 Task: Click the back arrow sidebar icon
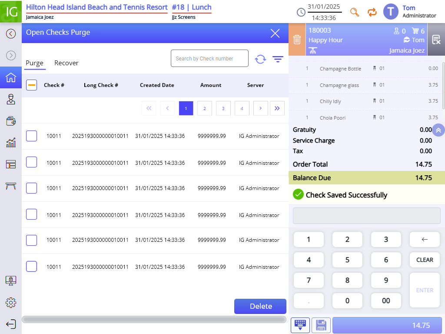[x=11, y=34]
